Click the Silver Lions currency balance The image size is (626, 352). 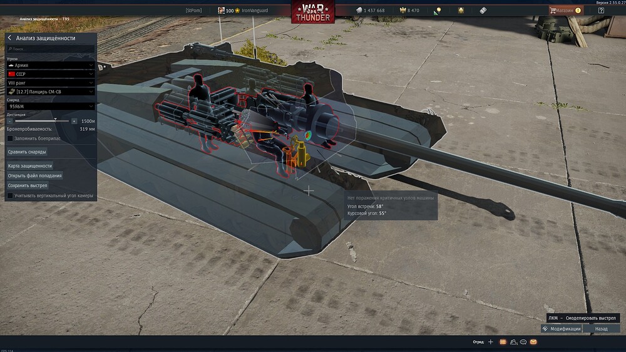[x=371, y=11]
